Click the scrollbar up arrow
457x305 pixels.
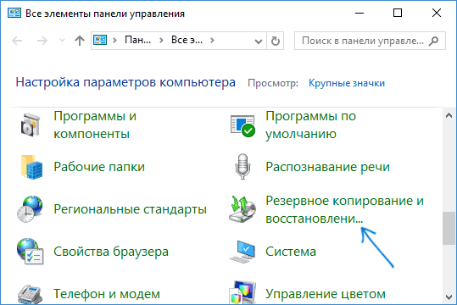[x=449, y=116]
